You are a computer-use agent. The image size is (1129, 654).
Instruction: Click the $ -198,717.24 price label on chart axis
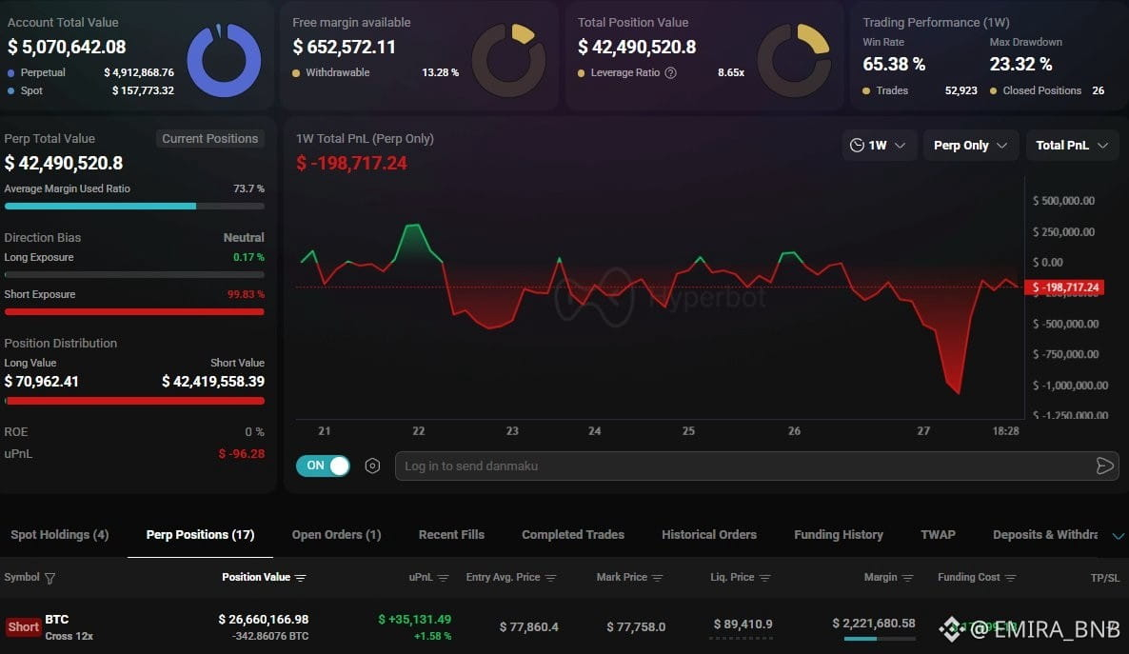point(1064,287)
